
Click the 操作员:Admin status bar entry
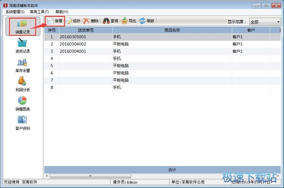tap(125, 182)
